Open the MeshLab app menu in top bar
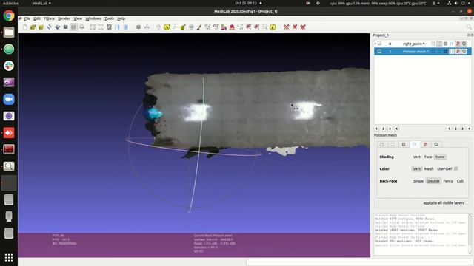Viewport: 474px width, 266px height. 41,3
